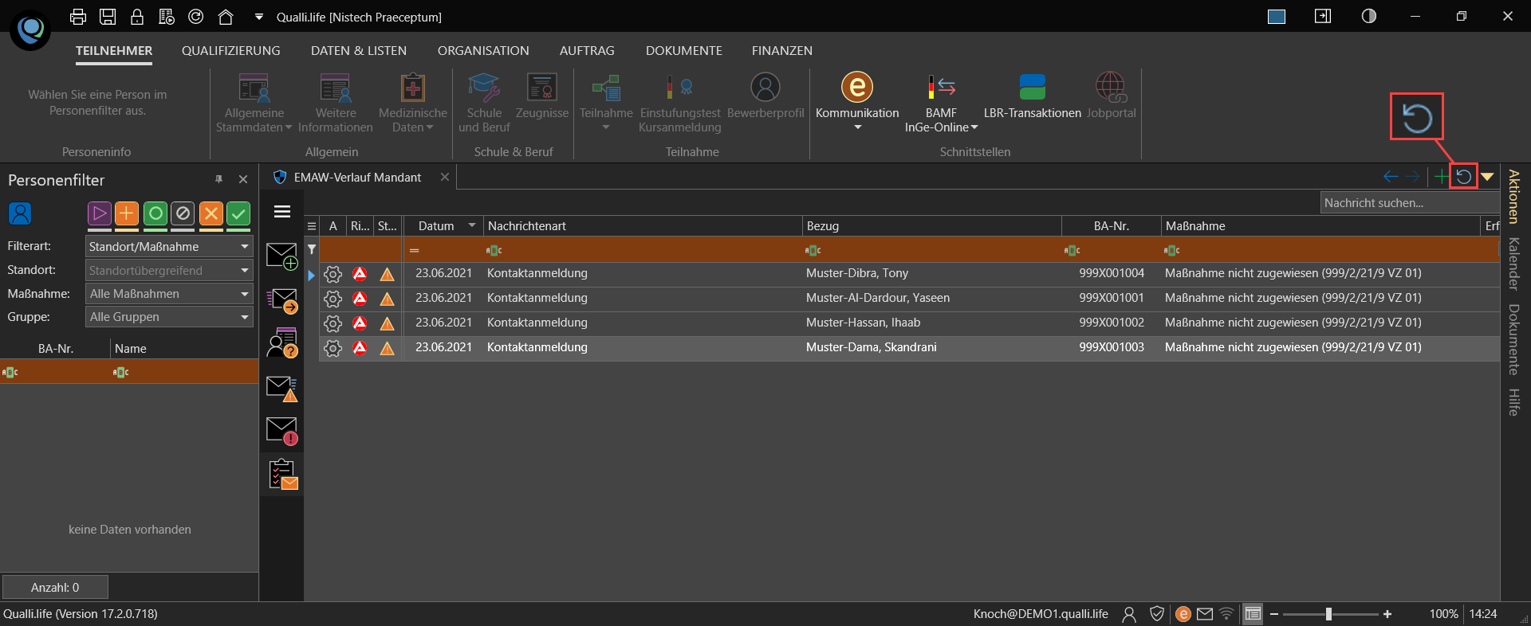Open the hamburger menu in the EMAW sidebar
This screenshot has height=626, width=1531.
pyautogui.click(x=282, y=211)
